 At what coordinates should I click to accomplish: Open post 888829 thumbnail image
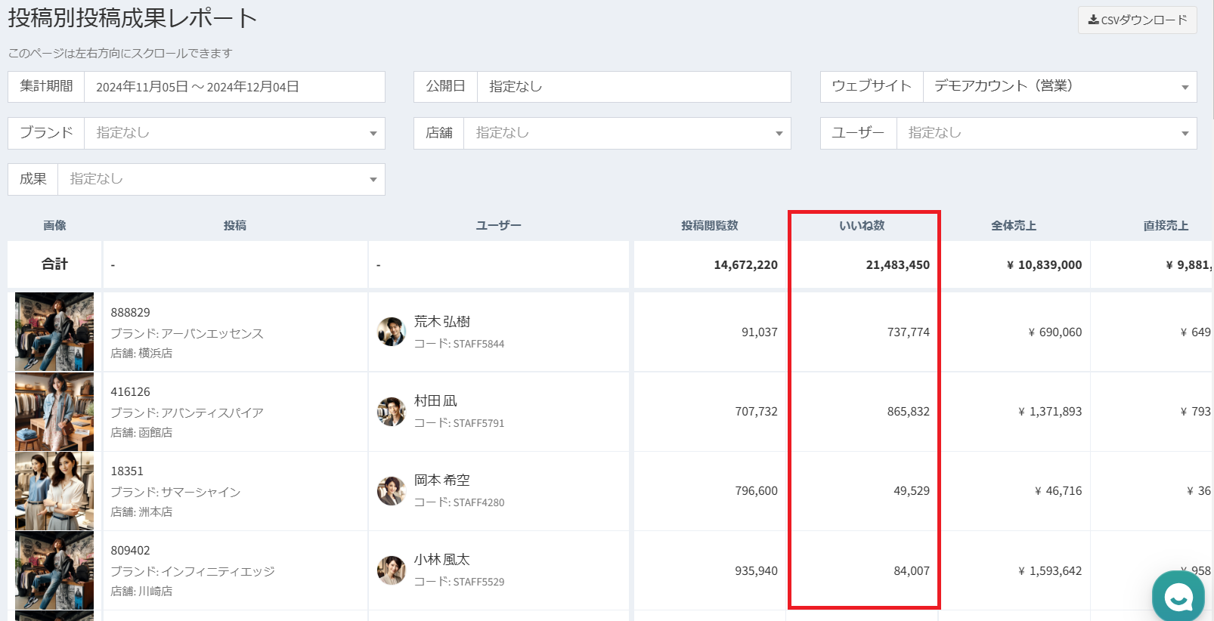54,332
